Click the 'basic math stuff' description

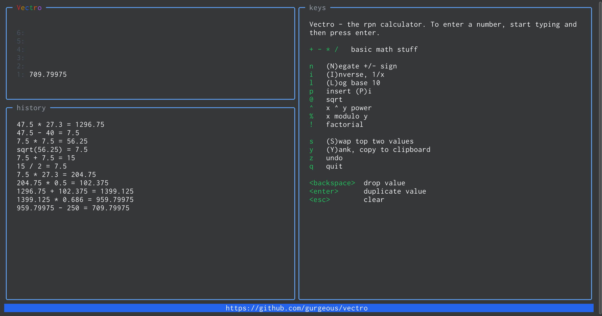point(384,50)
